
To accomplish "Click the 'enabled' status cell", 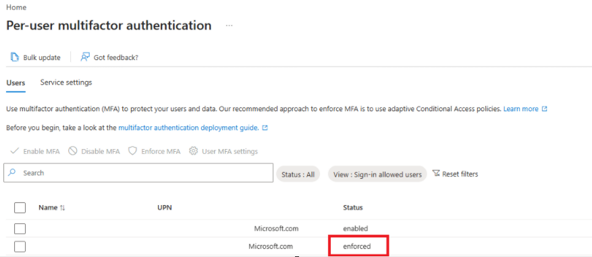I will [x=355, y=228].
